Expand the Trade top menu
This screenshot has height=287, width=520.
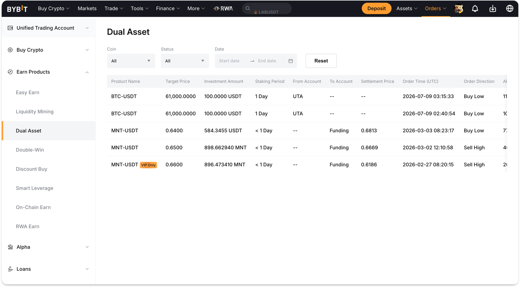[114, 9]
